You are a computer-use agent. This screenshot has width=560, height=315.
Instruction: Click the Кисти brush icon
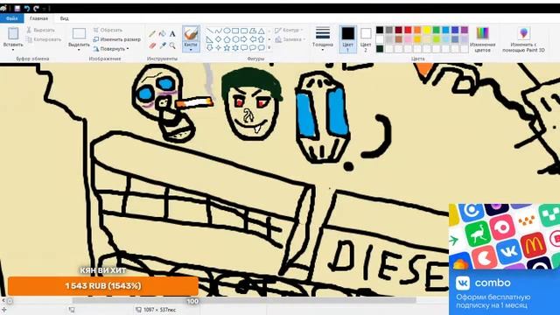coord(191,34)
